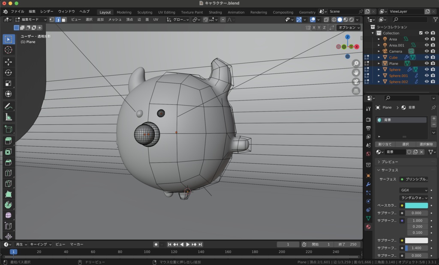Viewport: 439px width, 265px height.
Task: Enable face select mode in the header
Action: coord(64,20)
